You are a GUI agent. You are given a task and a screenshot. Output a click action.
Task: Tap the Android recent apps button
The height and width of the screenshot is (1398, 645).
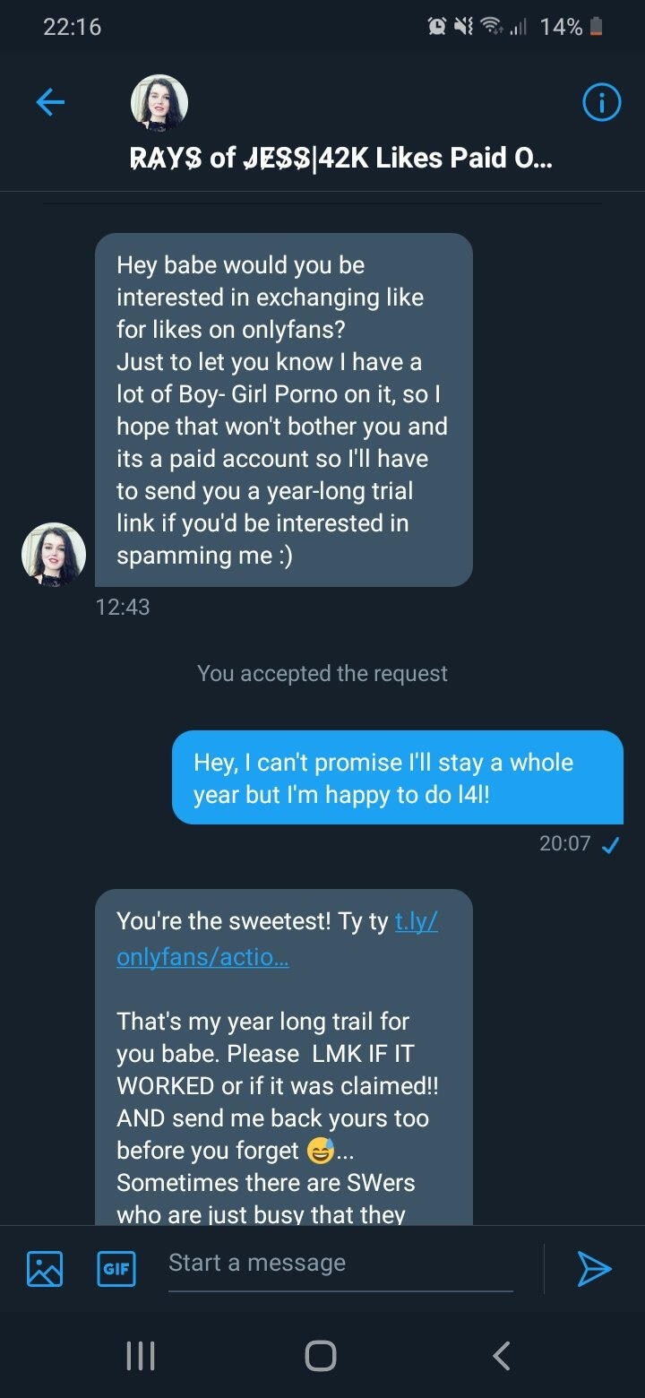[x=141, y=1355]
